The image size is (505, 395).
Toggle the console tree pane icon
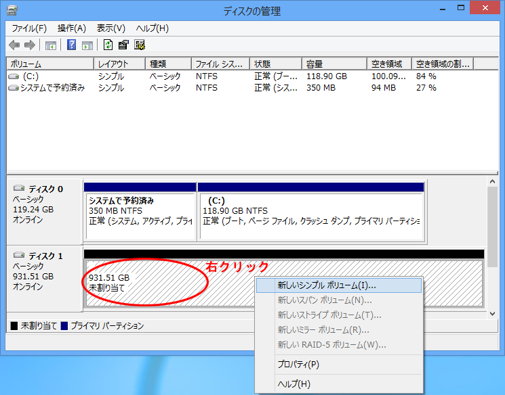point(50,45)
